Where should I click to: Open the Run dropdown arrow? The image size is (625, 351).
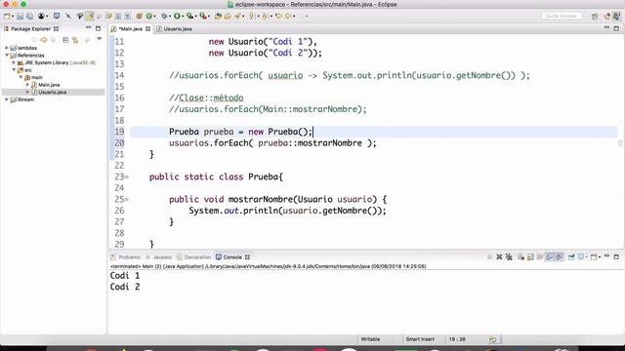[183, 17]
